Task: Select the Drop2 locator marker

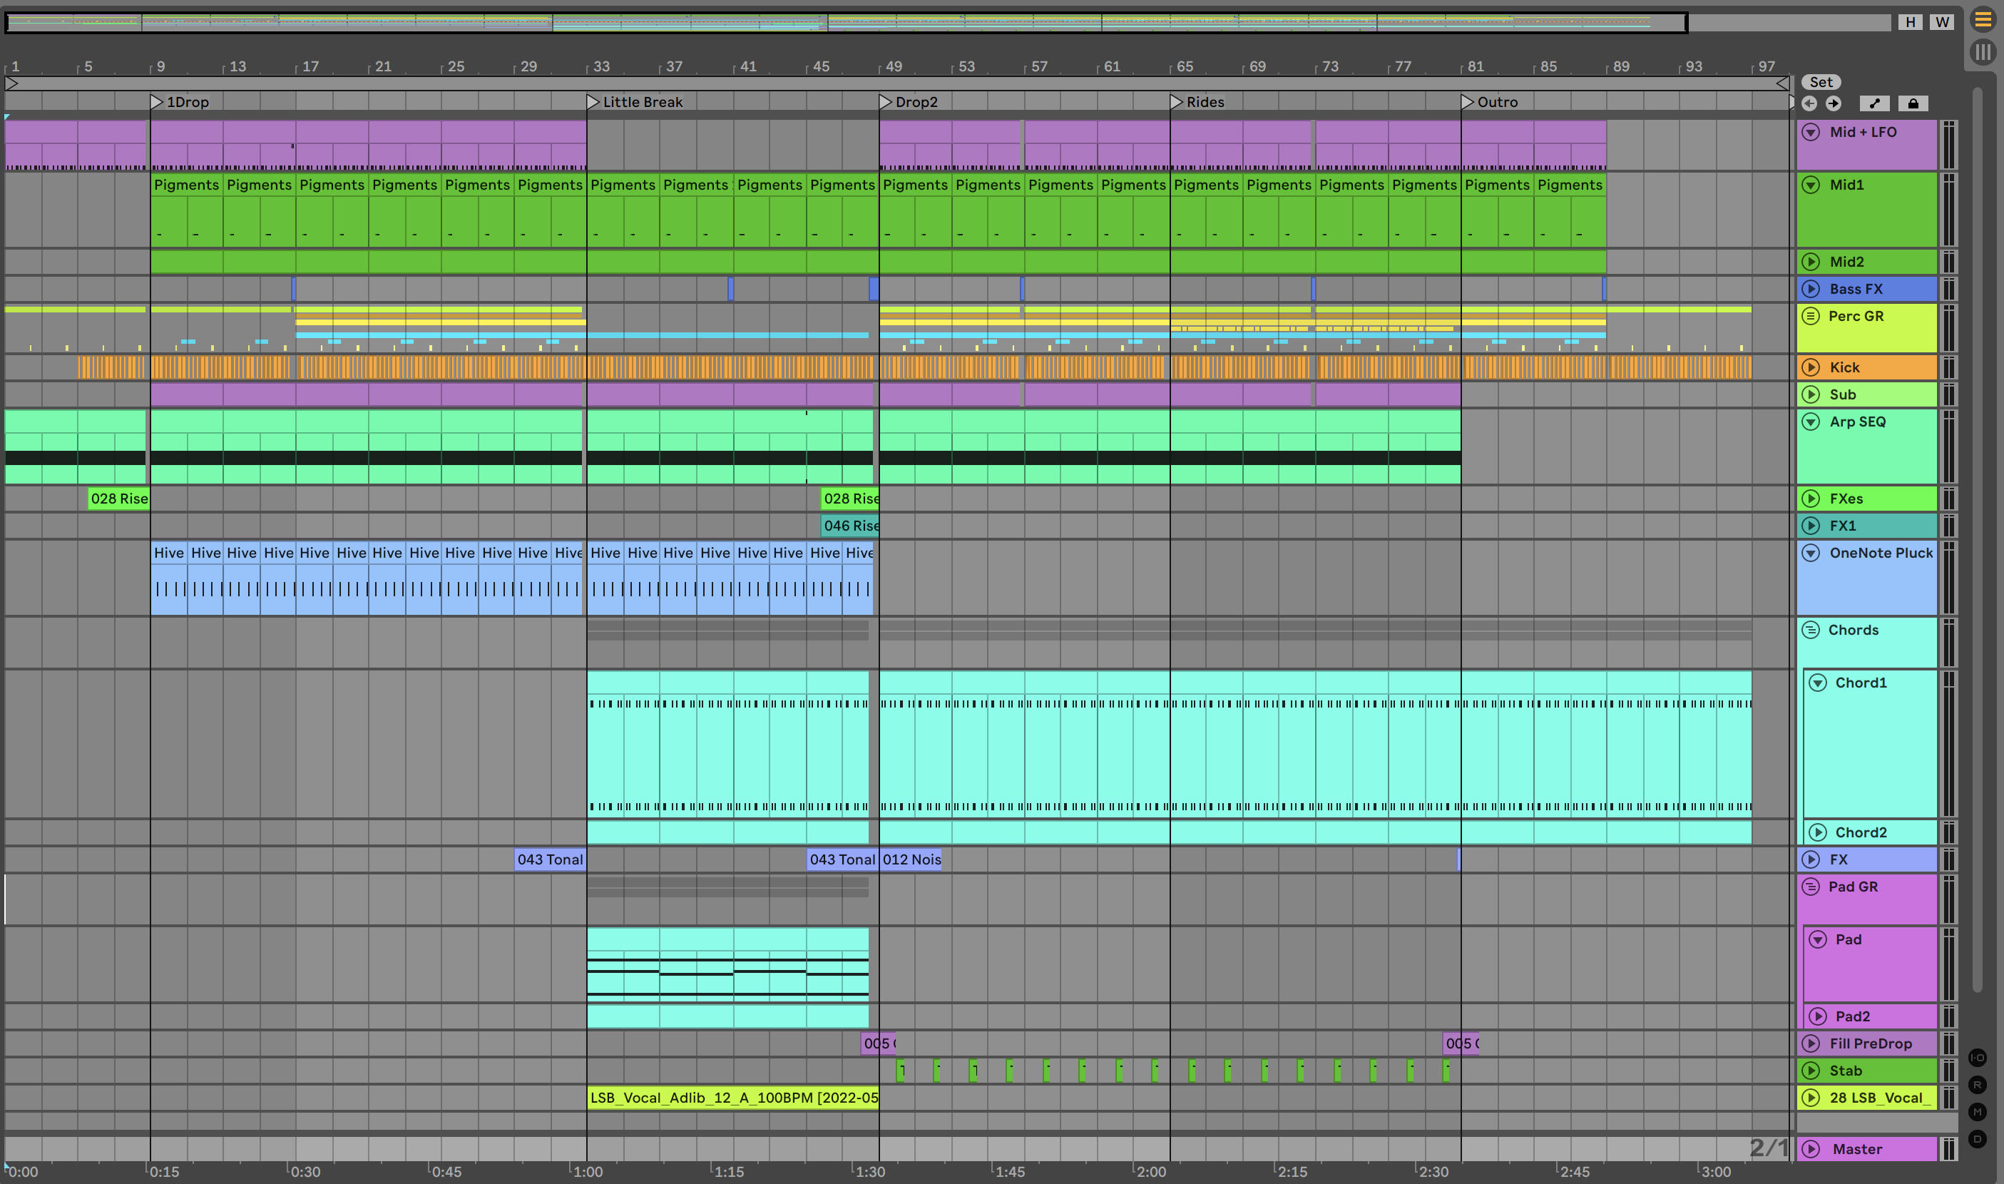Action: coord(885,102)
